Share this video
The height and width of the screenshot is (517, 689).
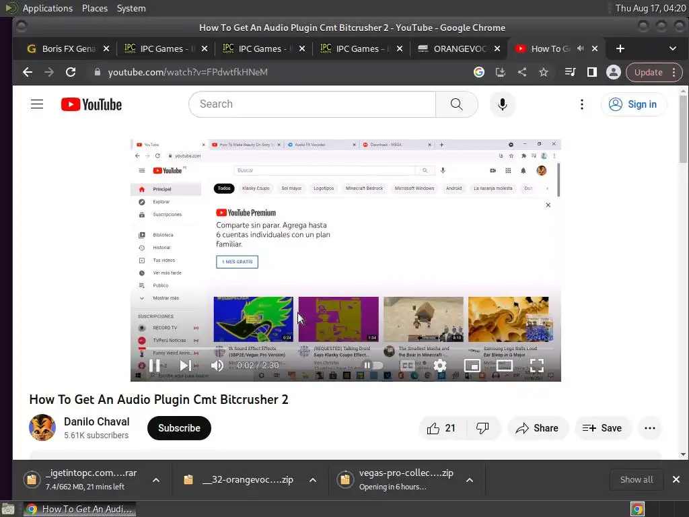(x=538, y=428)
